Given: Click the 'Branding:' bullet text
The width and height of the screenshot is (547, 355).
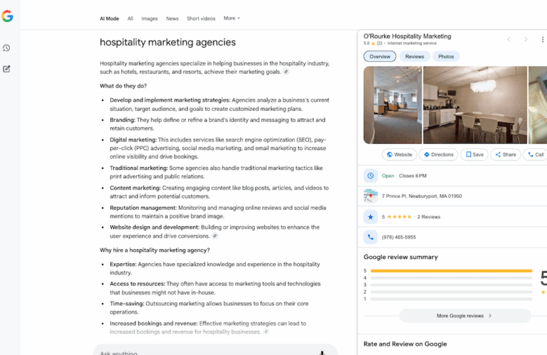Looking at the screenshot, I should [123, 120].
